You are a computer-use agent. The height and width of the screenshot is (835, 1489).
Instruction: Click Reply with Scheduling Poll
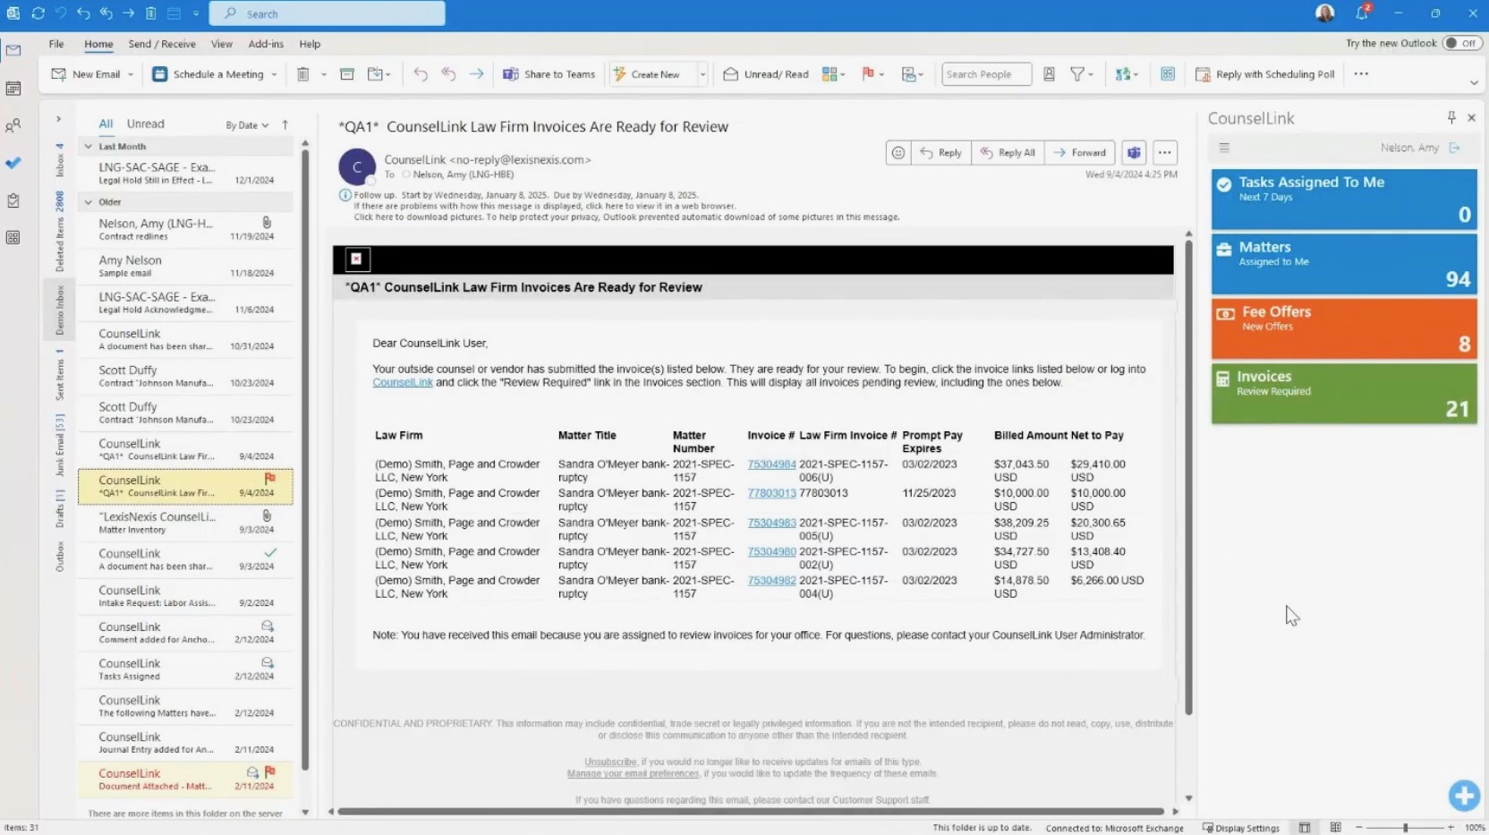tap(1265, 74)
